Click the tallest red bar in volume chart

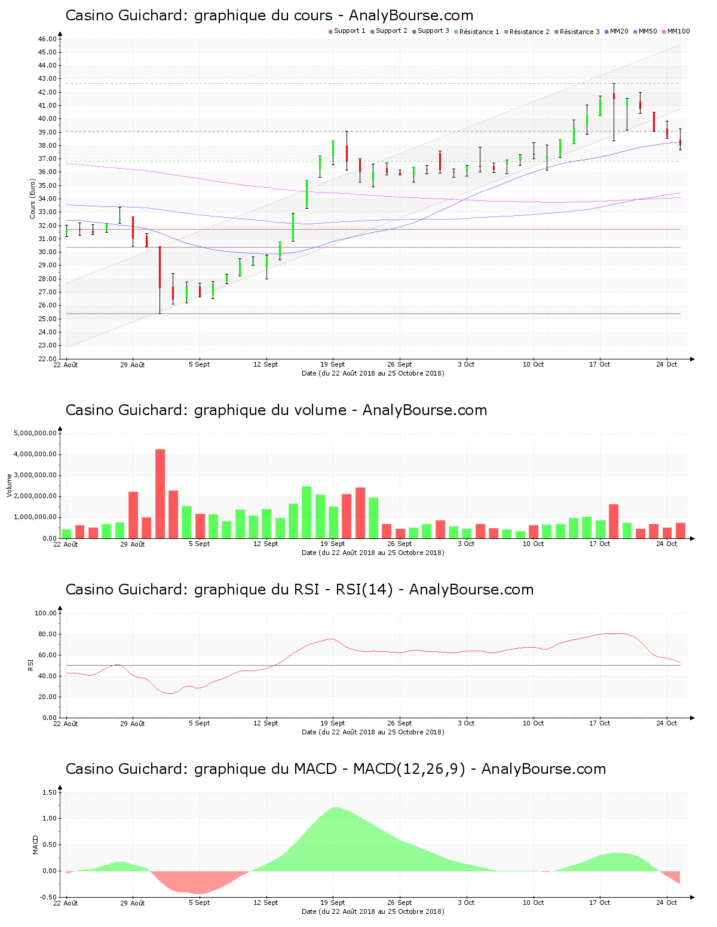[x=160, y=494]
